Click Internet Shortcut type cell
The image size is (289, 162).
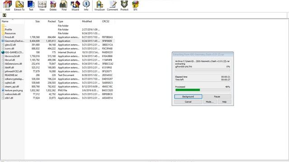(67, 52)
